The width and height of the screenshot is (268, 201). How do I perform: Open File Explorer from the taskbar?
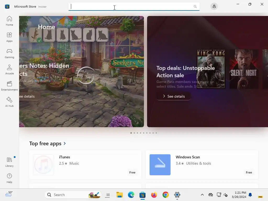point(119,195)
